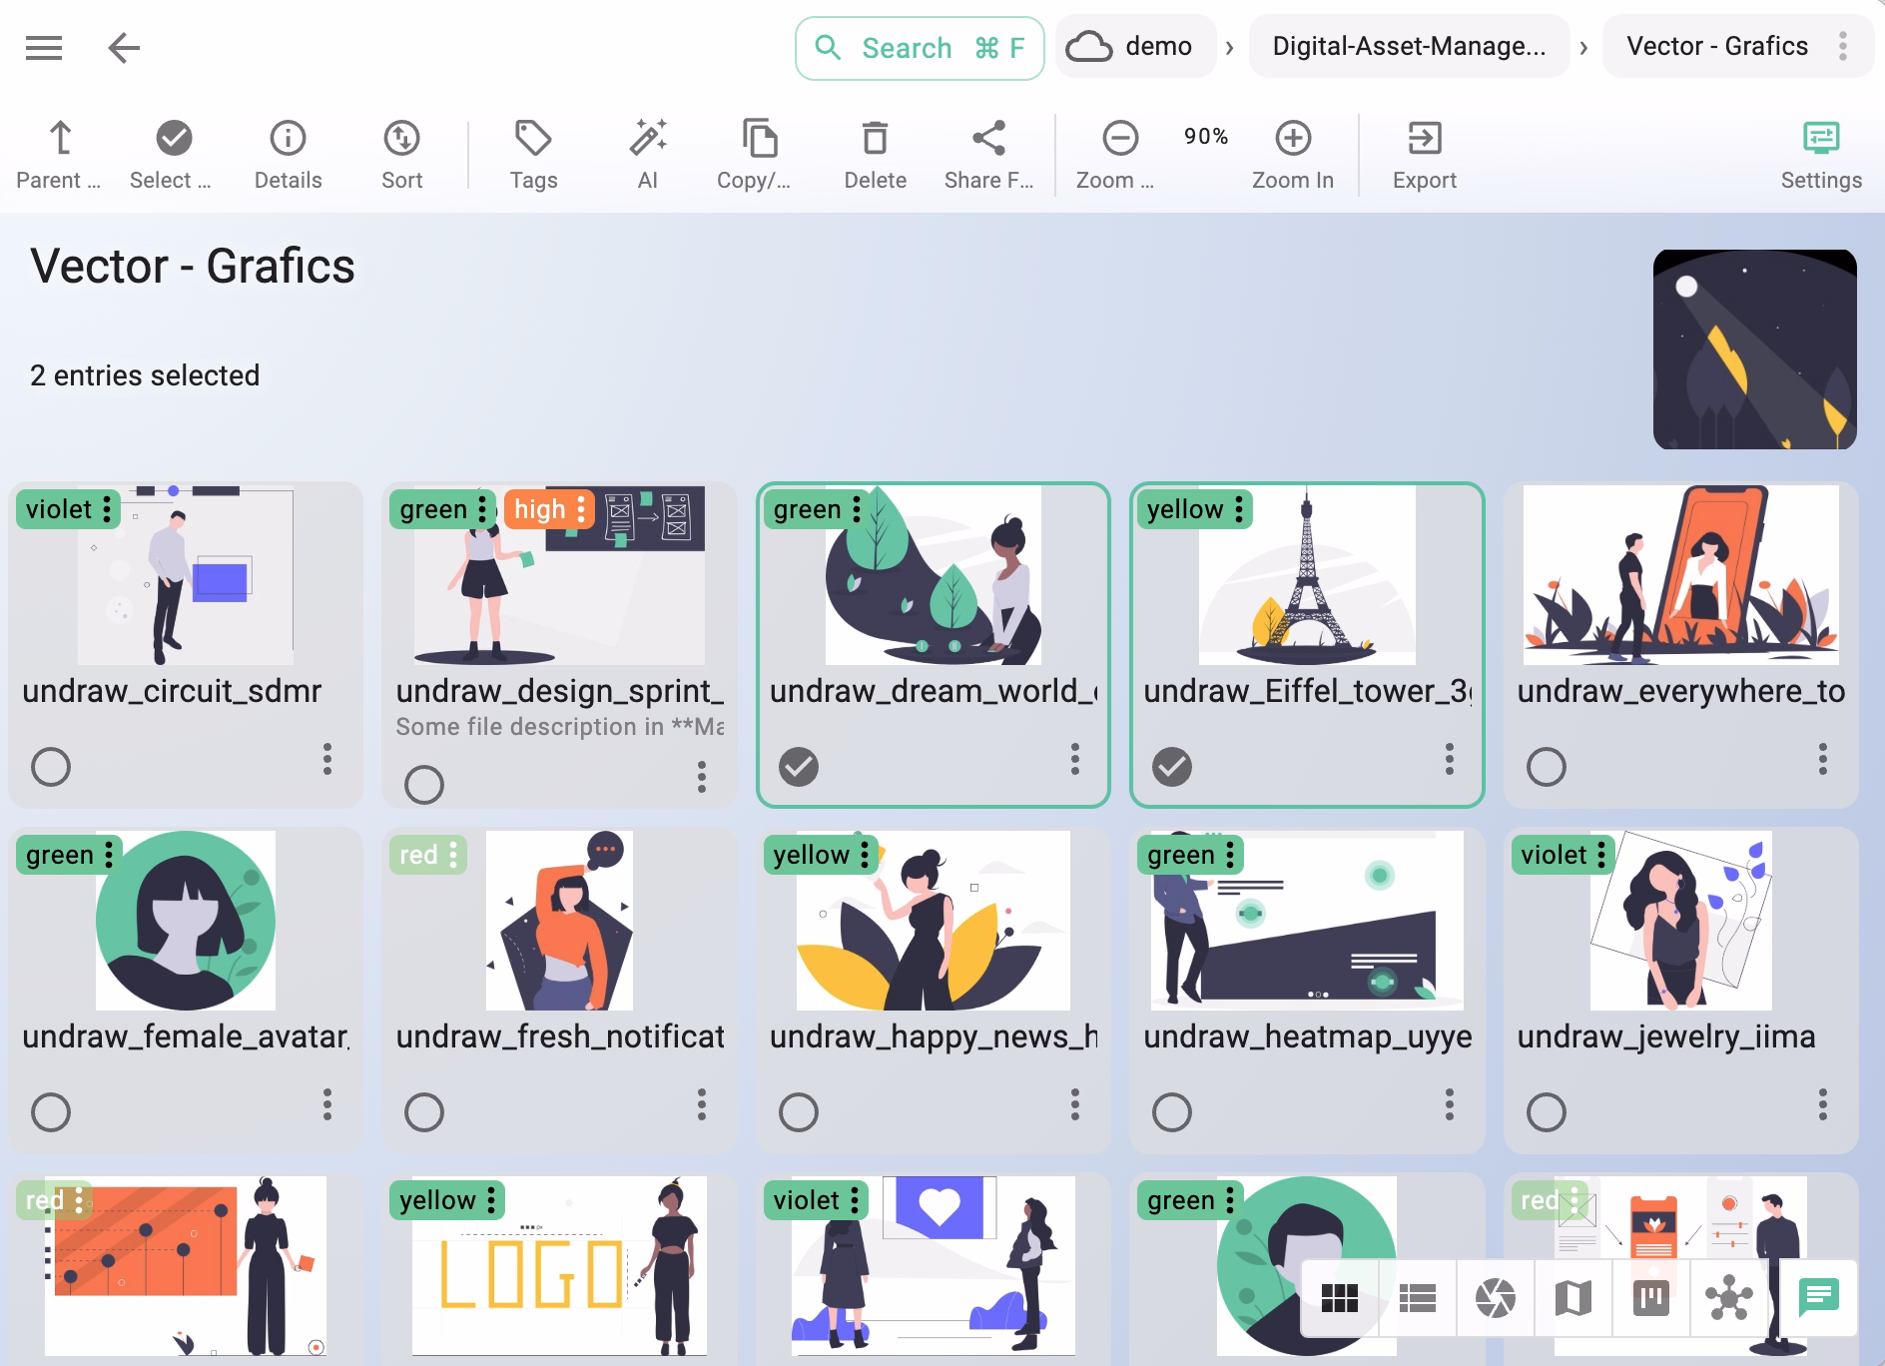Open Settings

pyautogui.click(x=1821, y=152)
